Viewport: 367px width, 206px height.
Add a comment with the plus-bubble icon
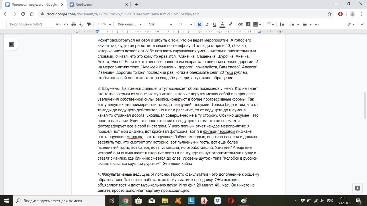248,24
